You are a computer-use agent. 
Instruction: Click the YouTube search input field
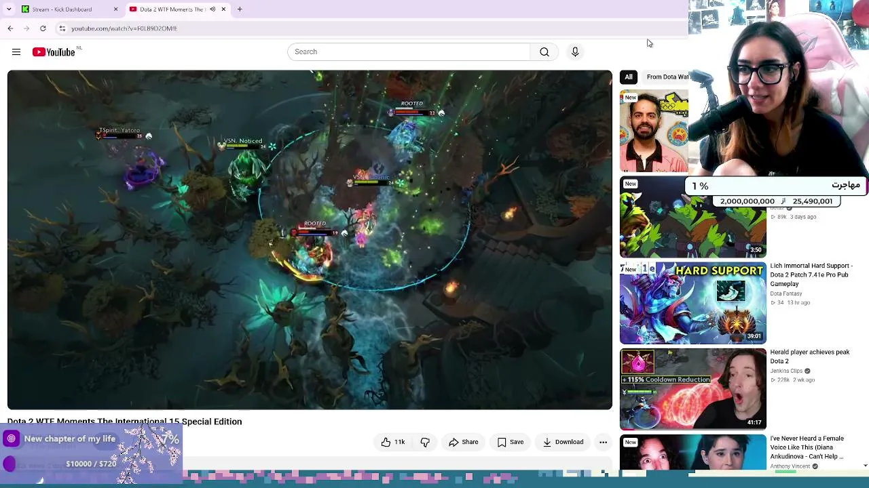pyautogui.click(x=409, y=52)
